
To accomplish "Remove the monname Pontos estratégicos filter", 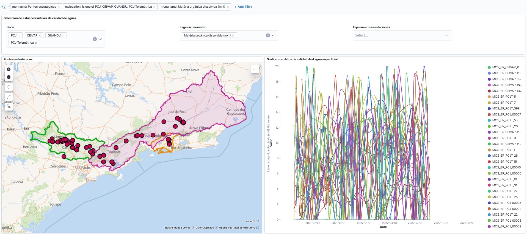I will pos(59,7).
